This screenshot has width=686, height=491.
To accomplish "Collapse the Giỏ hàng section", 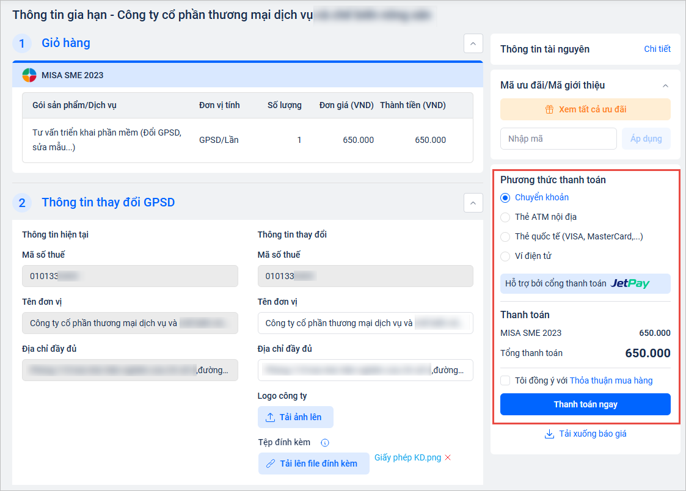I will pyautogui.click(x=473, y=43).
